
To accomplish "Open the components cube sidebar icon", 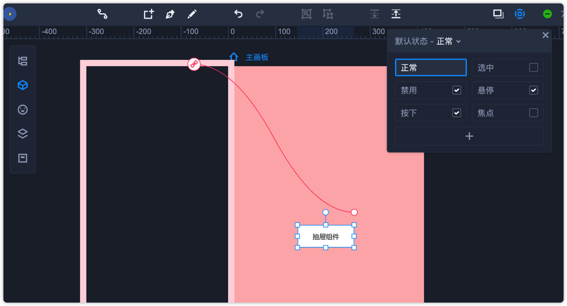I will point(23,85).
